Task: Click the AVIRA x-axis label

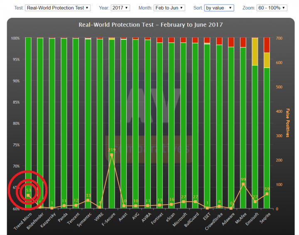Action: tap(147, 217)
